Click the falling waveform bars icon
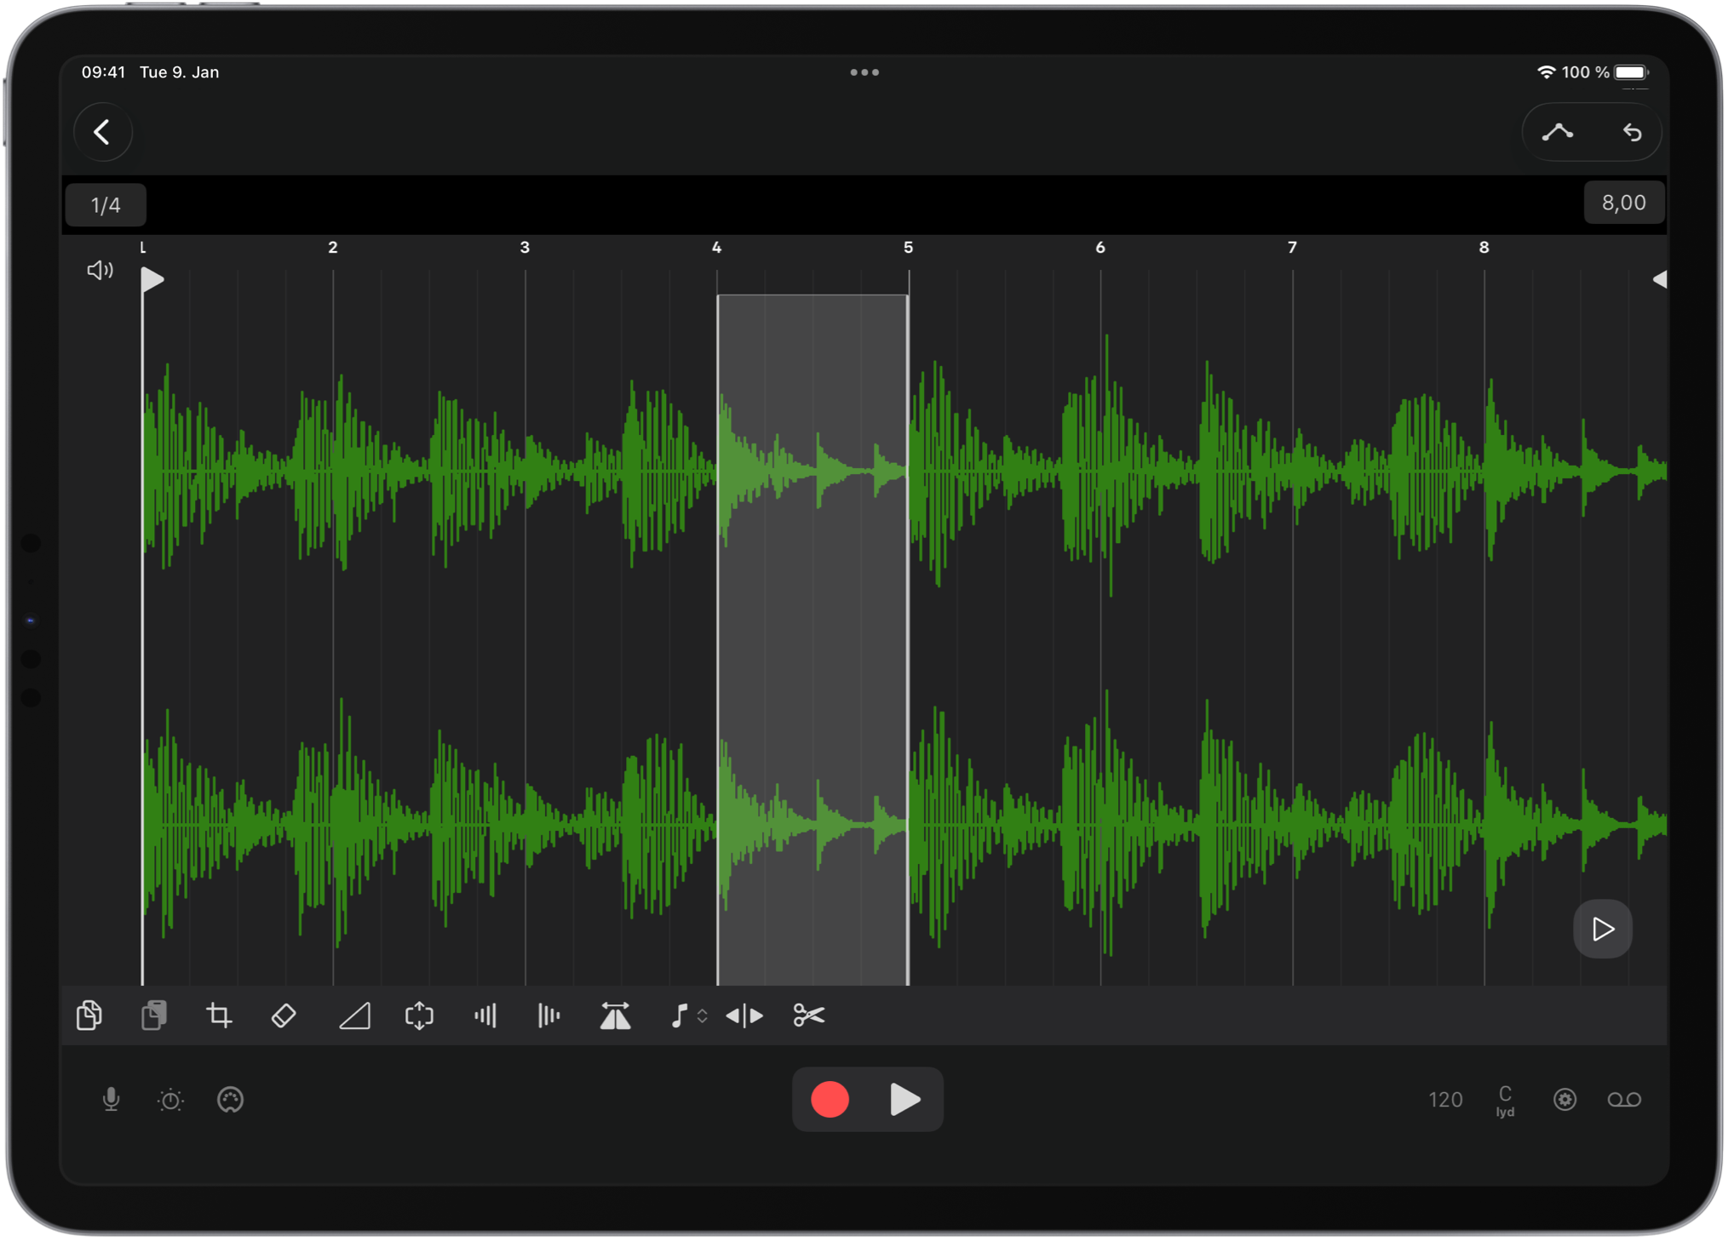Image resolution: width=1728 pixels, height=1247 pixels. point(549,1015)
